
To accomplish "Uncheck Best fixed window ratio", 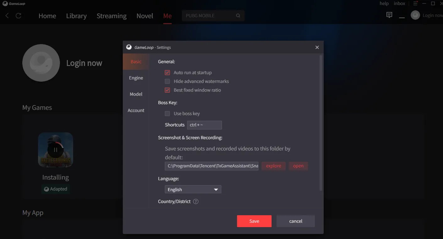I will click(167, 90).
